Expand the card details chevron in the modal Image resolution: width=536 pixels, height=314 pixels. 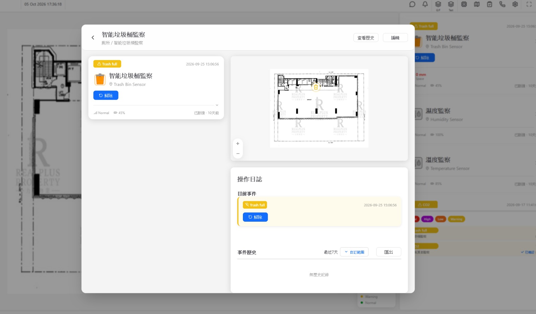(217, 105)
